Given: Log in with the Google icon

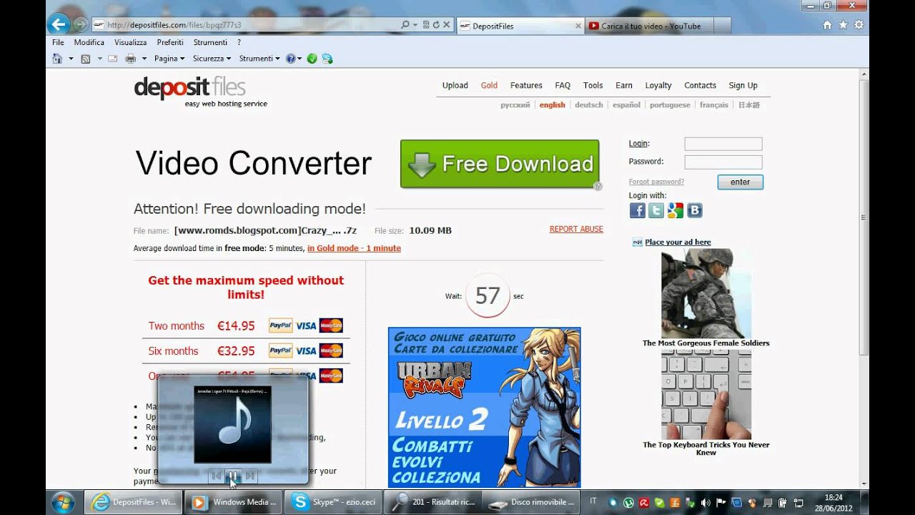Looking at the screenshot, I should pos(676,210).
